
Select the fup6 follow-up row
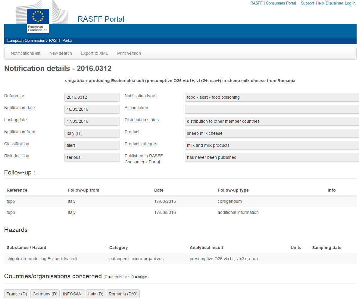11,212
